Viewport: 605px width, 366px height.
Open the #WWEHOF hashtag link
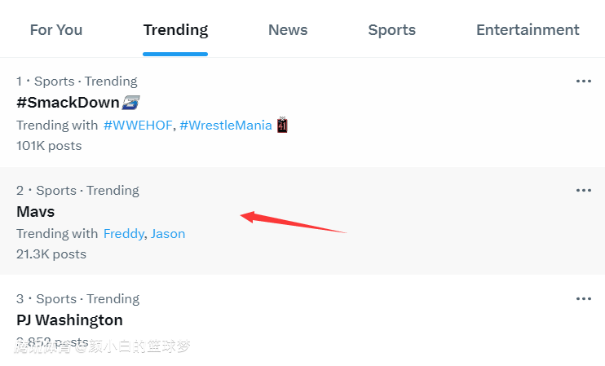coord(138,126)
